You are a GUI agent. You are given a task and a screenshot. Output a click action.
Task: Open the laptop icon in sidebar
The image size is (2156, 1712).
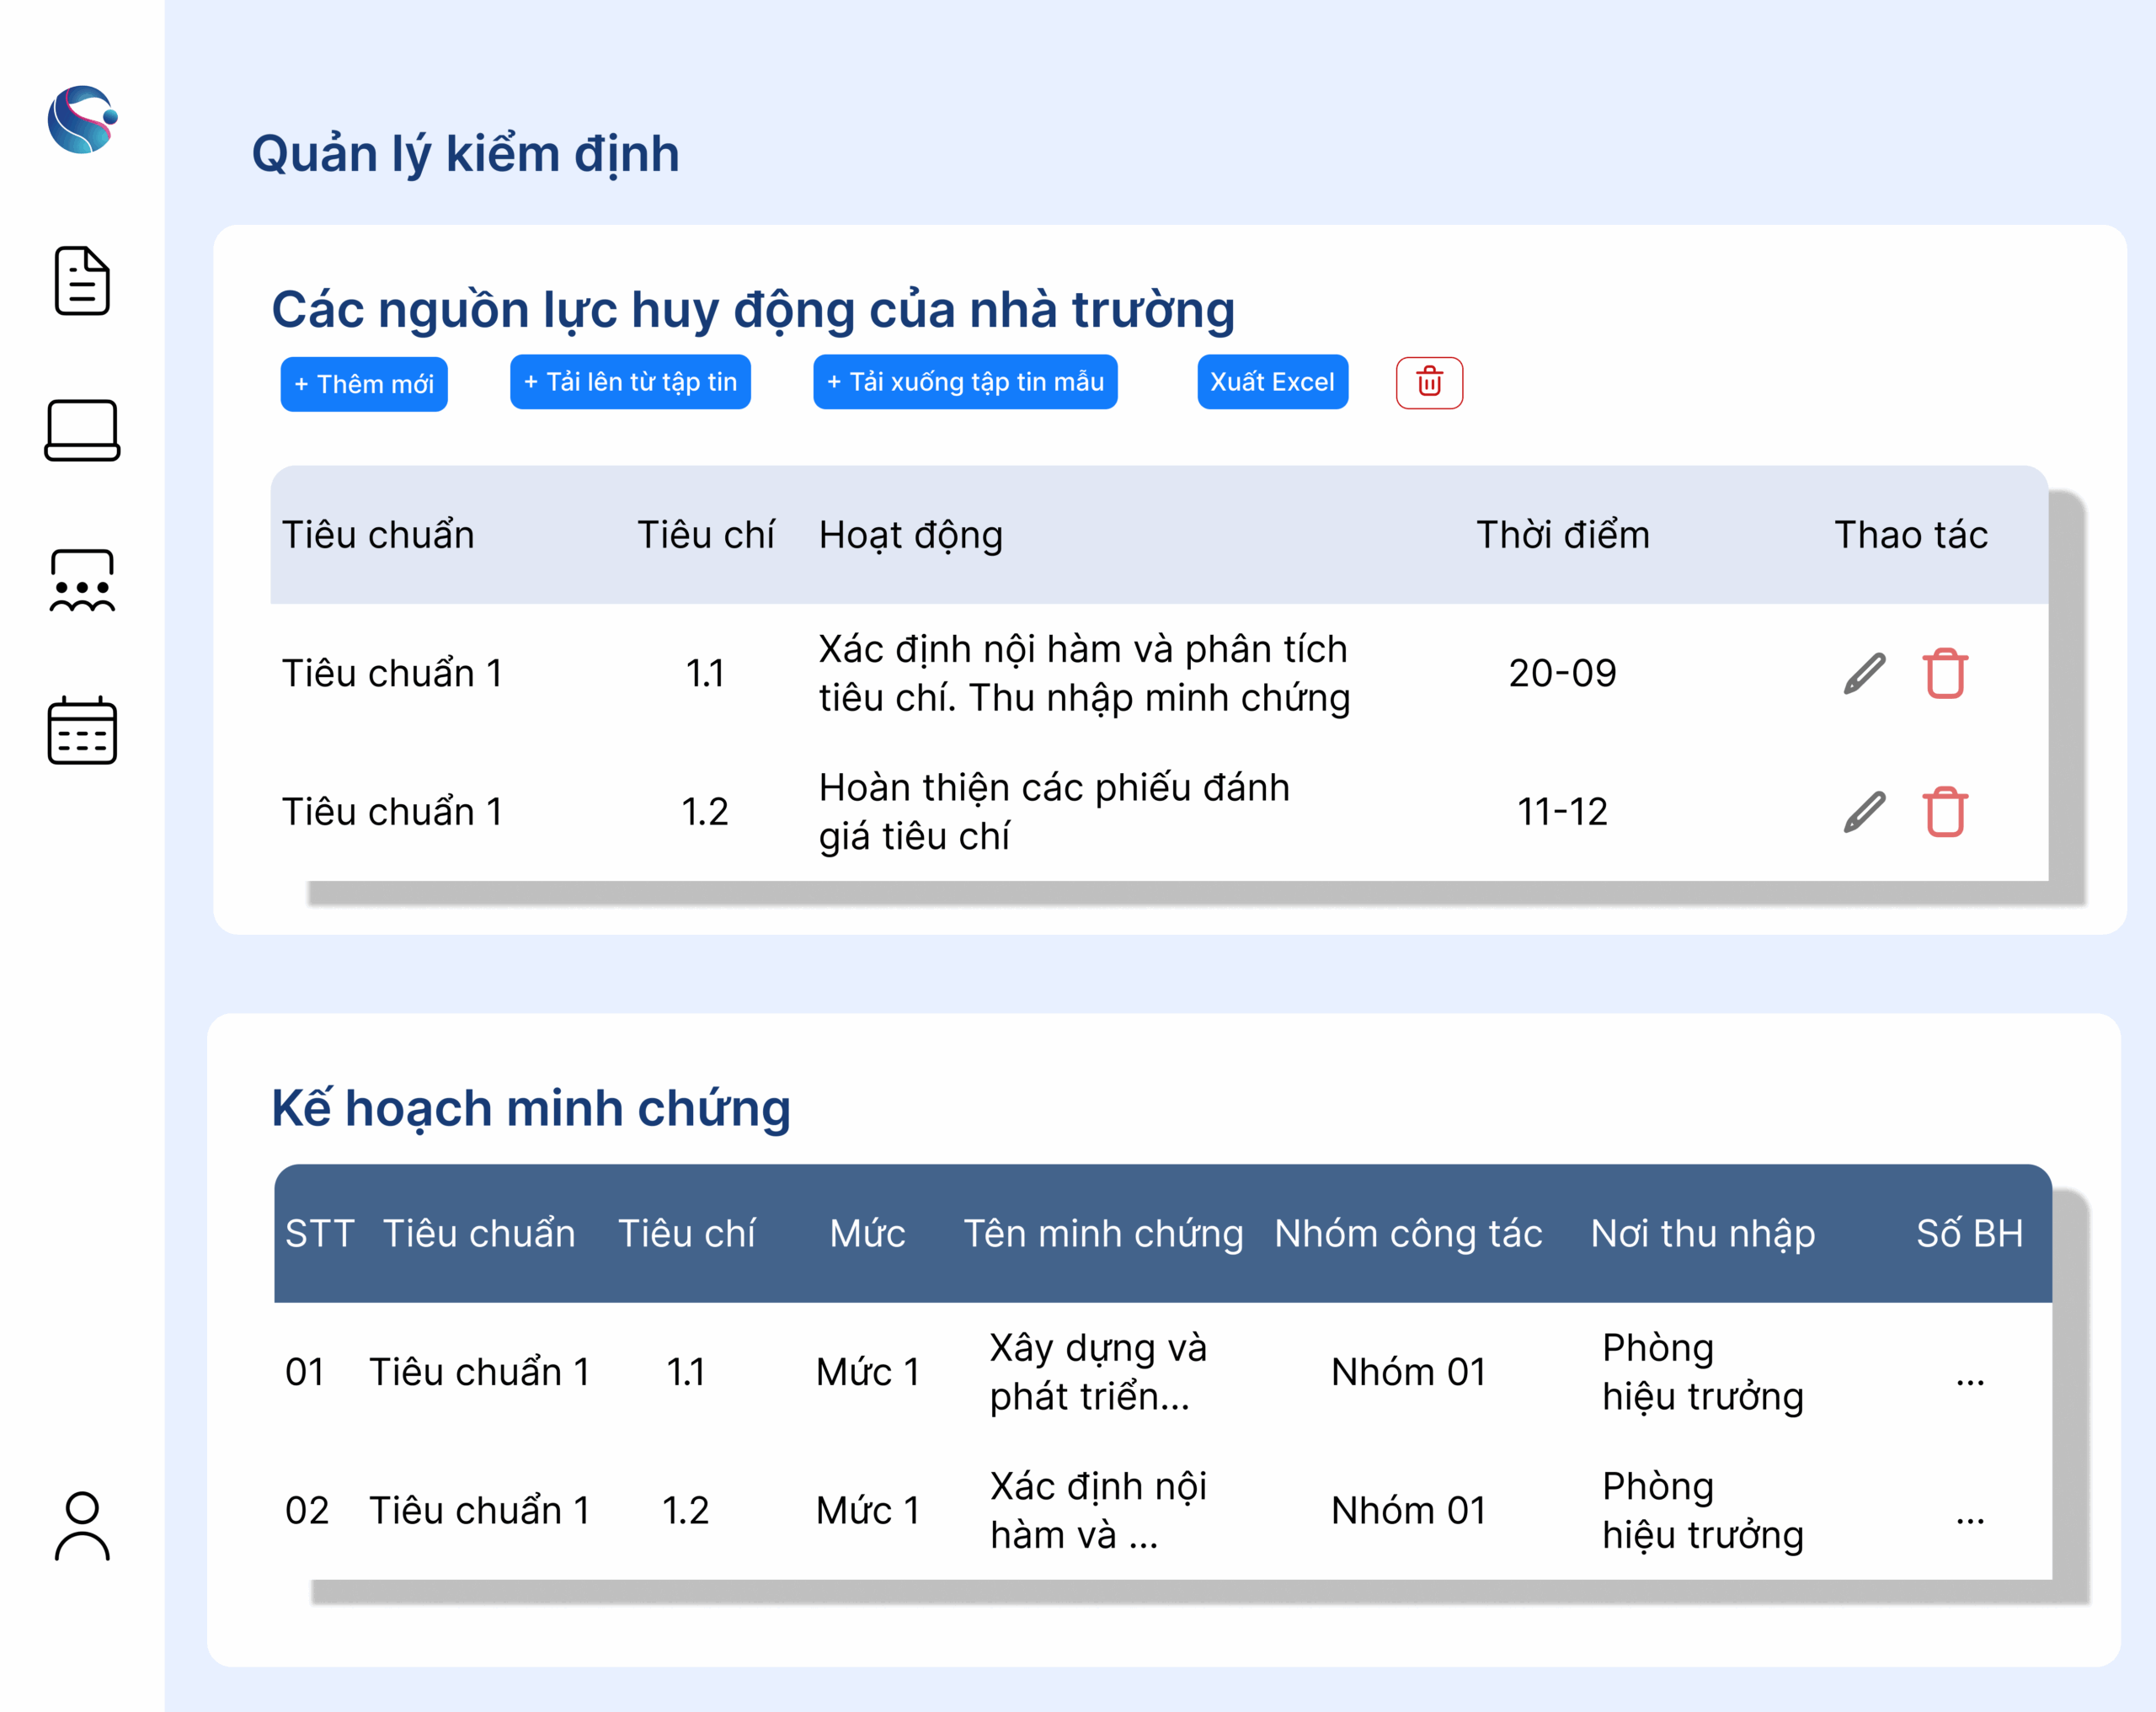click(x=82, y=430)
